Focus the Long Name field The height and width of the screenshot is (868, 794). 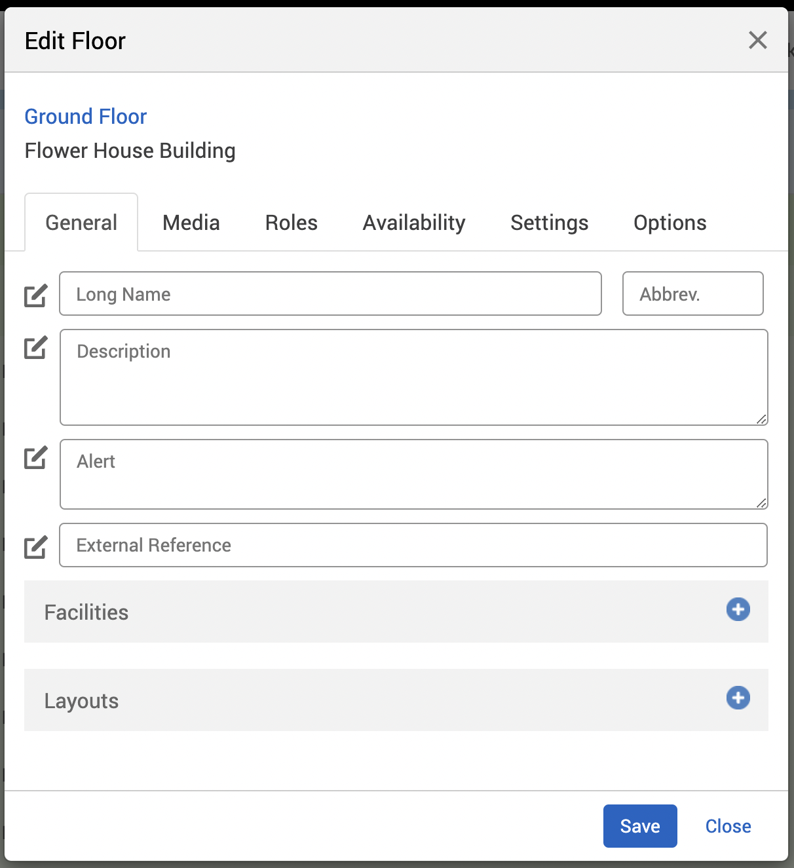click(x=330, y=293)
